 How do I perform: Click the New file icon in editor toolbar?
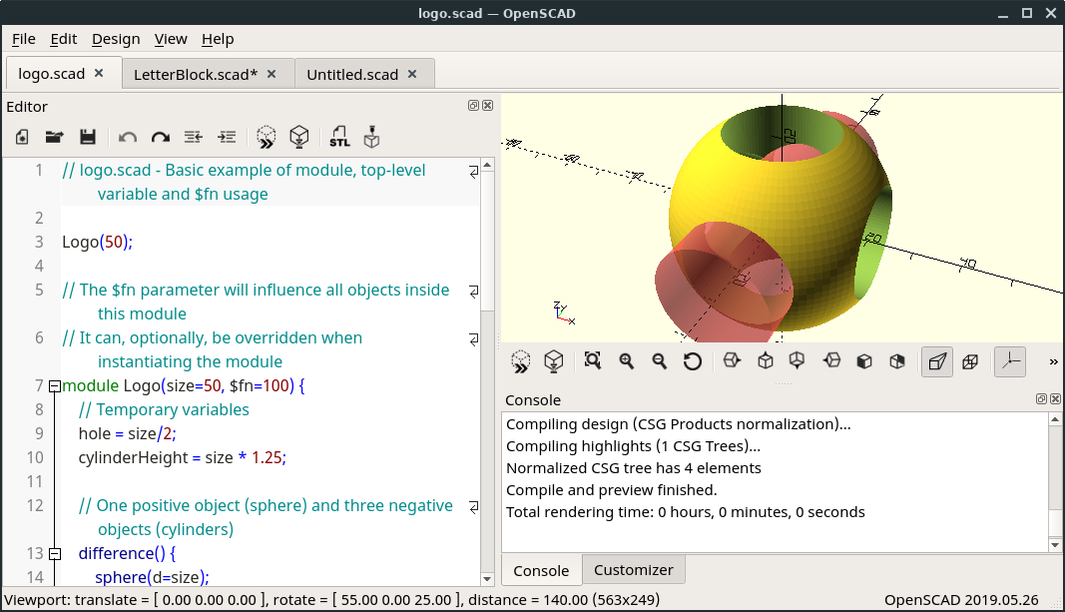click(22, 137)
